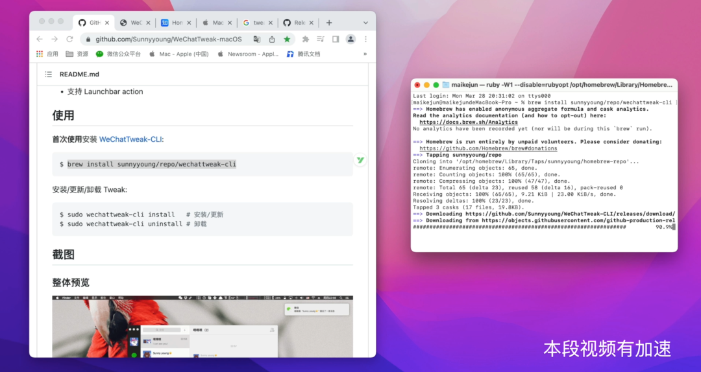
Task: Open the 资源 bookmarks folder
Action: pos(77,54)
